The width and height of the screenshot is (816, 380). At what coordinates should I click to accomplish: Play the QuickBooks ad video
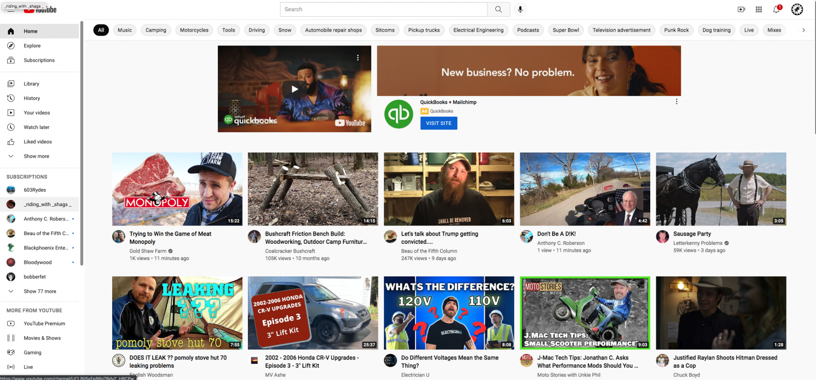pos(294,89)
